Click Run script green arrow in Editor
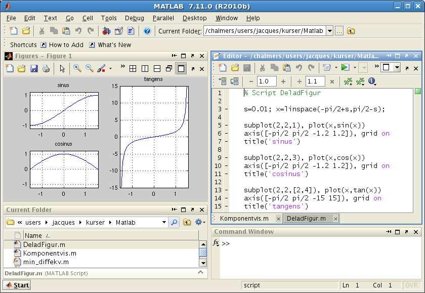The image size is (425, 293). [345, 67]
